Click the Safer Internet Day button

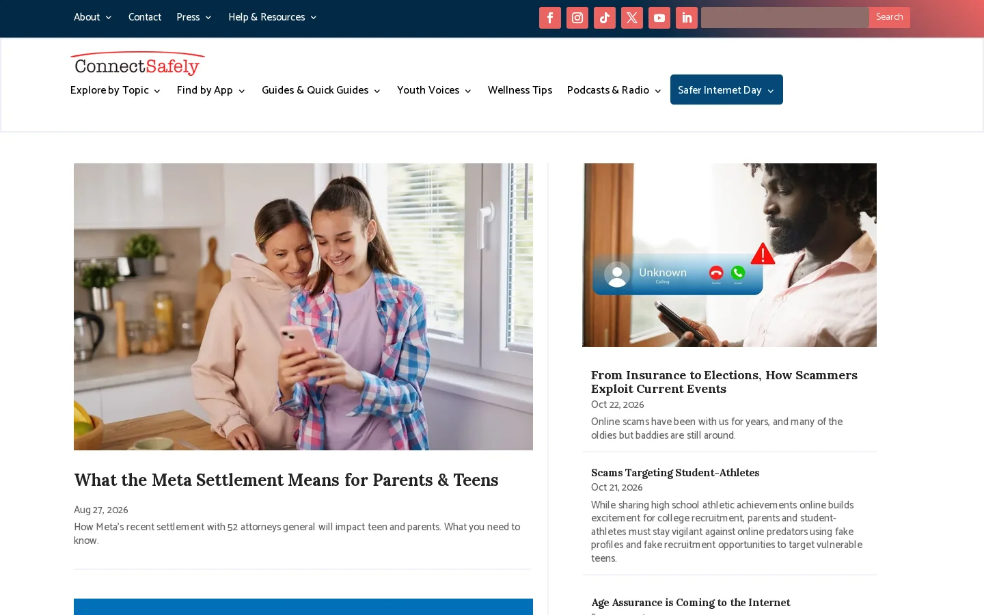[x=726, y=90]
